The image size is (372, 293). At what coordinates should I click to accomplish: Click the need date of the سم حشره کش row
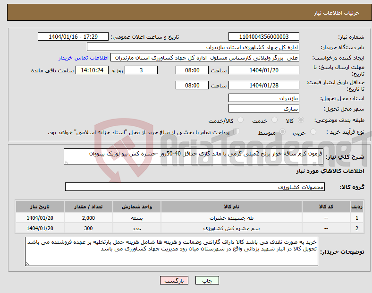pos(40,228)
